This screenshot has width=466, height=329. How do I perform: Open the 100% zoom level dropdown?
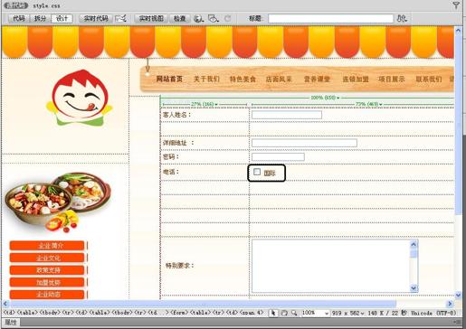[x=315, y=313]
